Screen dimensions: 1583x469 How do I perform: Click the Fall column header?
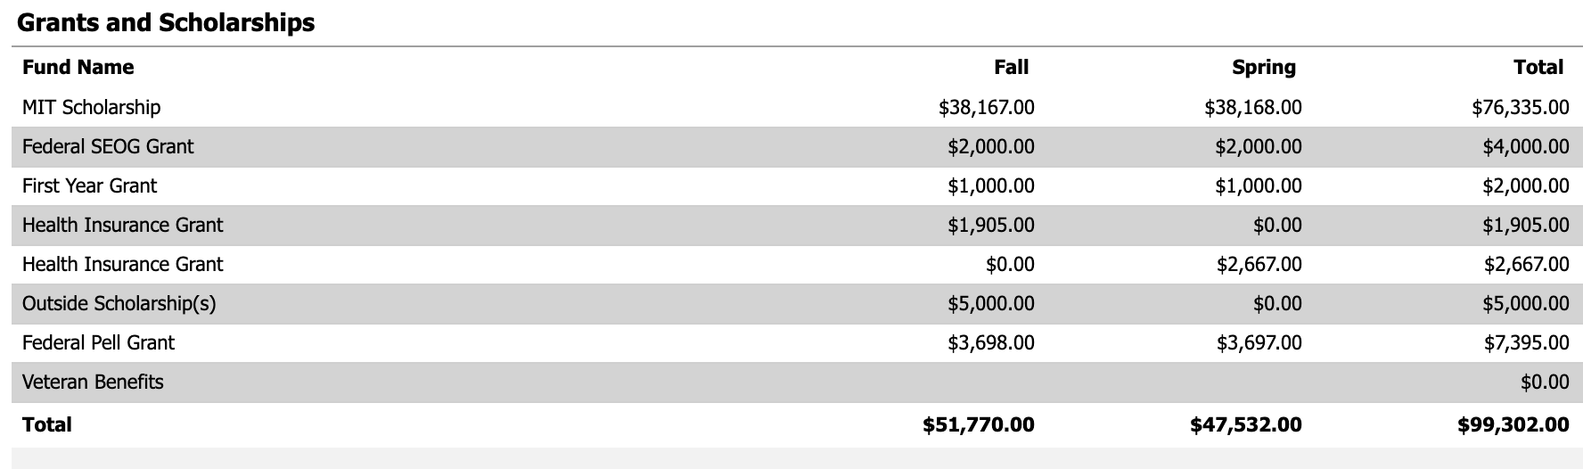(x=1011, y=67)
